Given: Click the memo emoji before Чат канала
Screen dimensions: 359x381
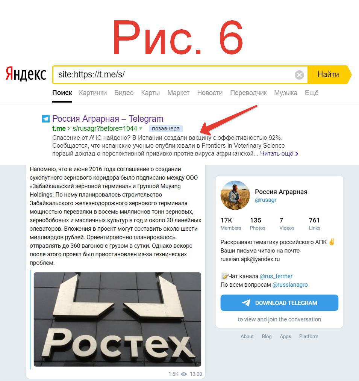Looking at the screenshot, I should 224,276.
